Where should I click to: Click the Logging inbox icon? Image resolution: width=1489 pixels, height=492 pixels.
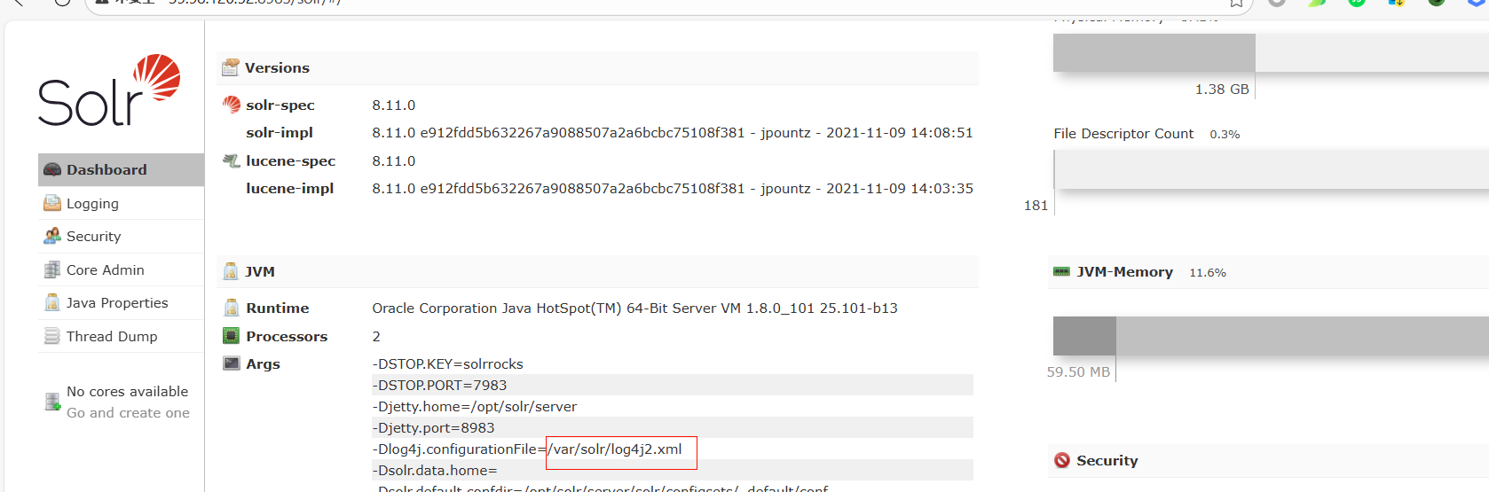52,203
